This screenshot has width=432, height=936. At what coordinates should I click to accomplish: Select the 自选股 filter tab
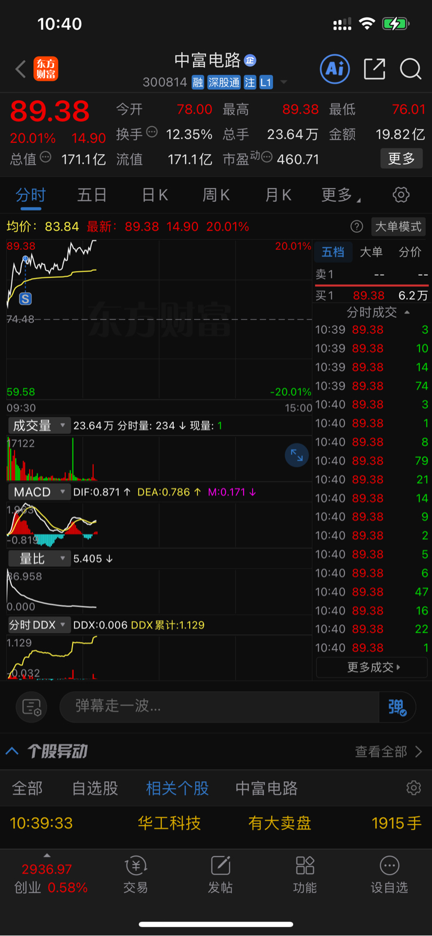tap(95, 789)
